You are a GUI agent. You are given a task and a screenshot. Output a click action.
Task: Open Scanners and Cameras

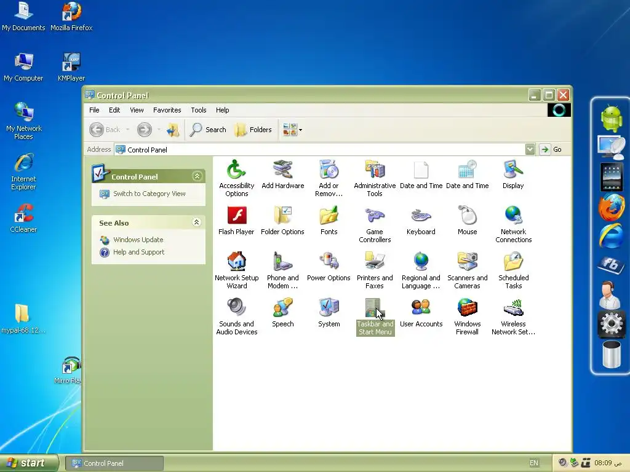tap(467, 270)
